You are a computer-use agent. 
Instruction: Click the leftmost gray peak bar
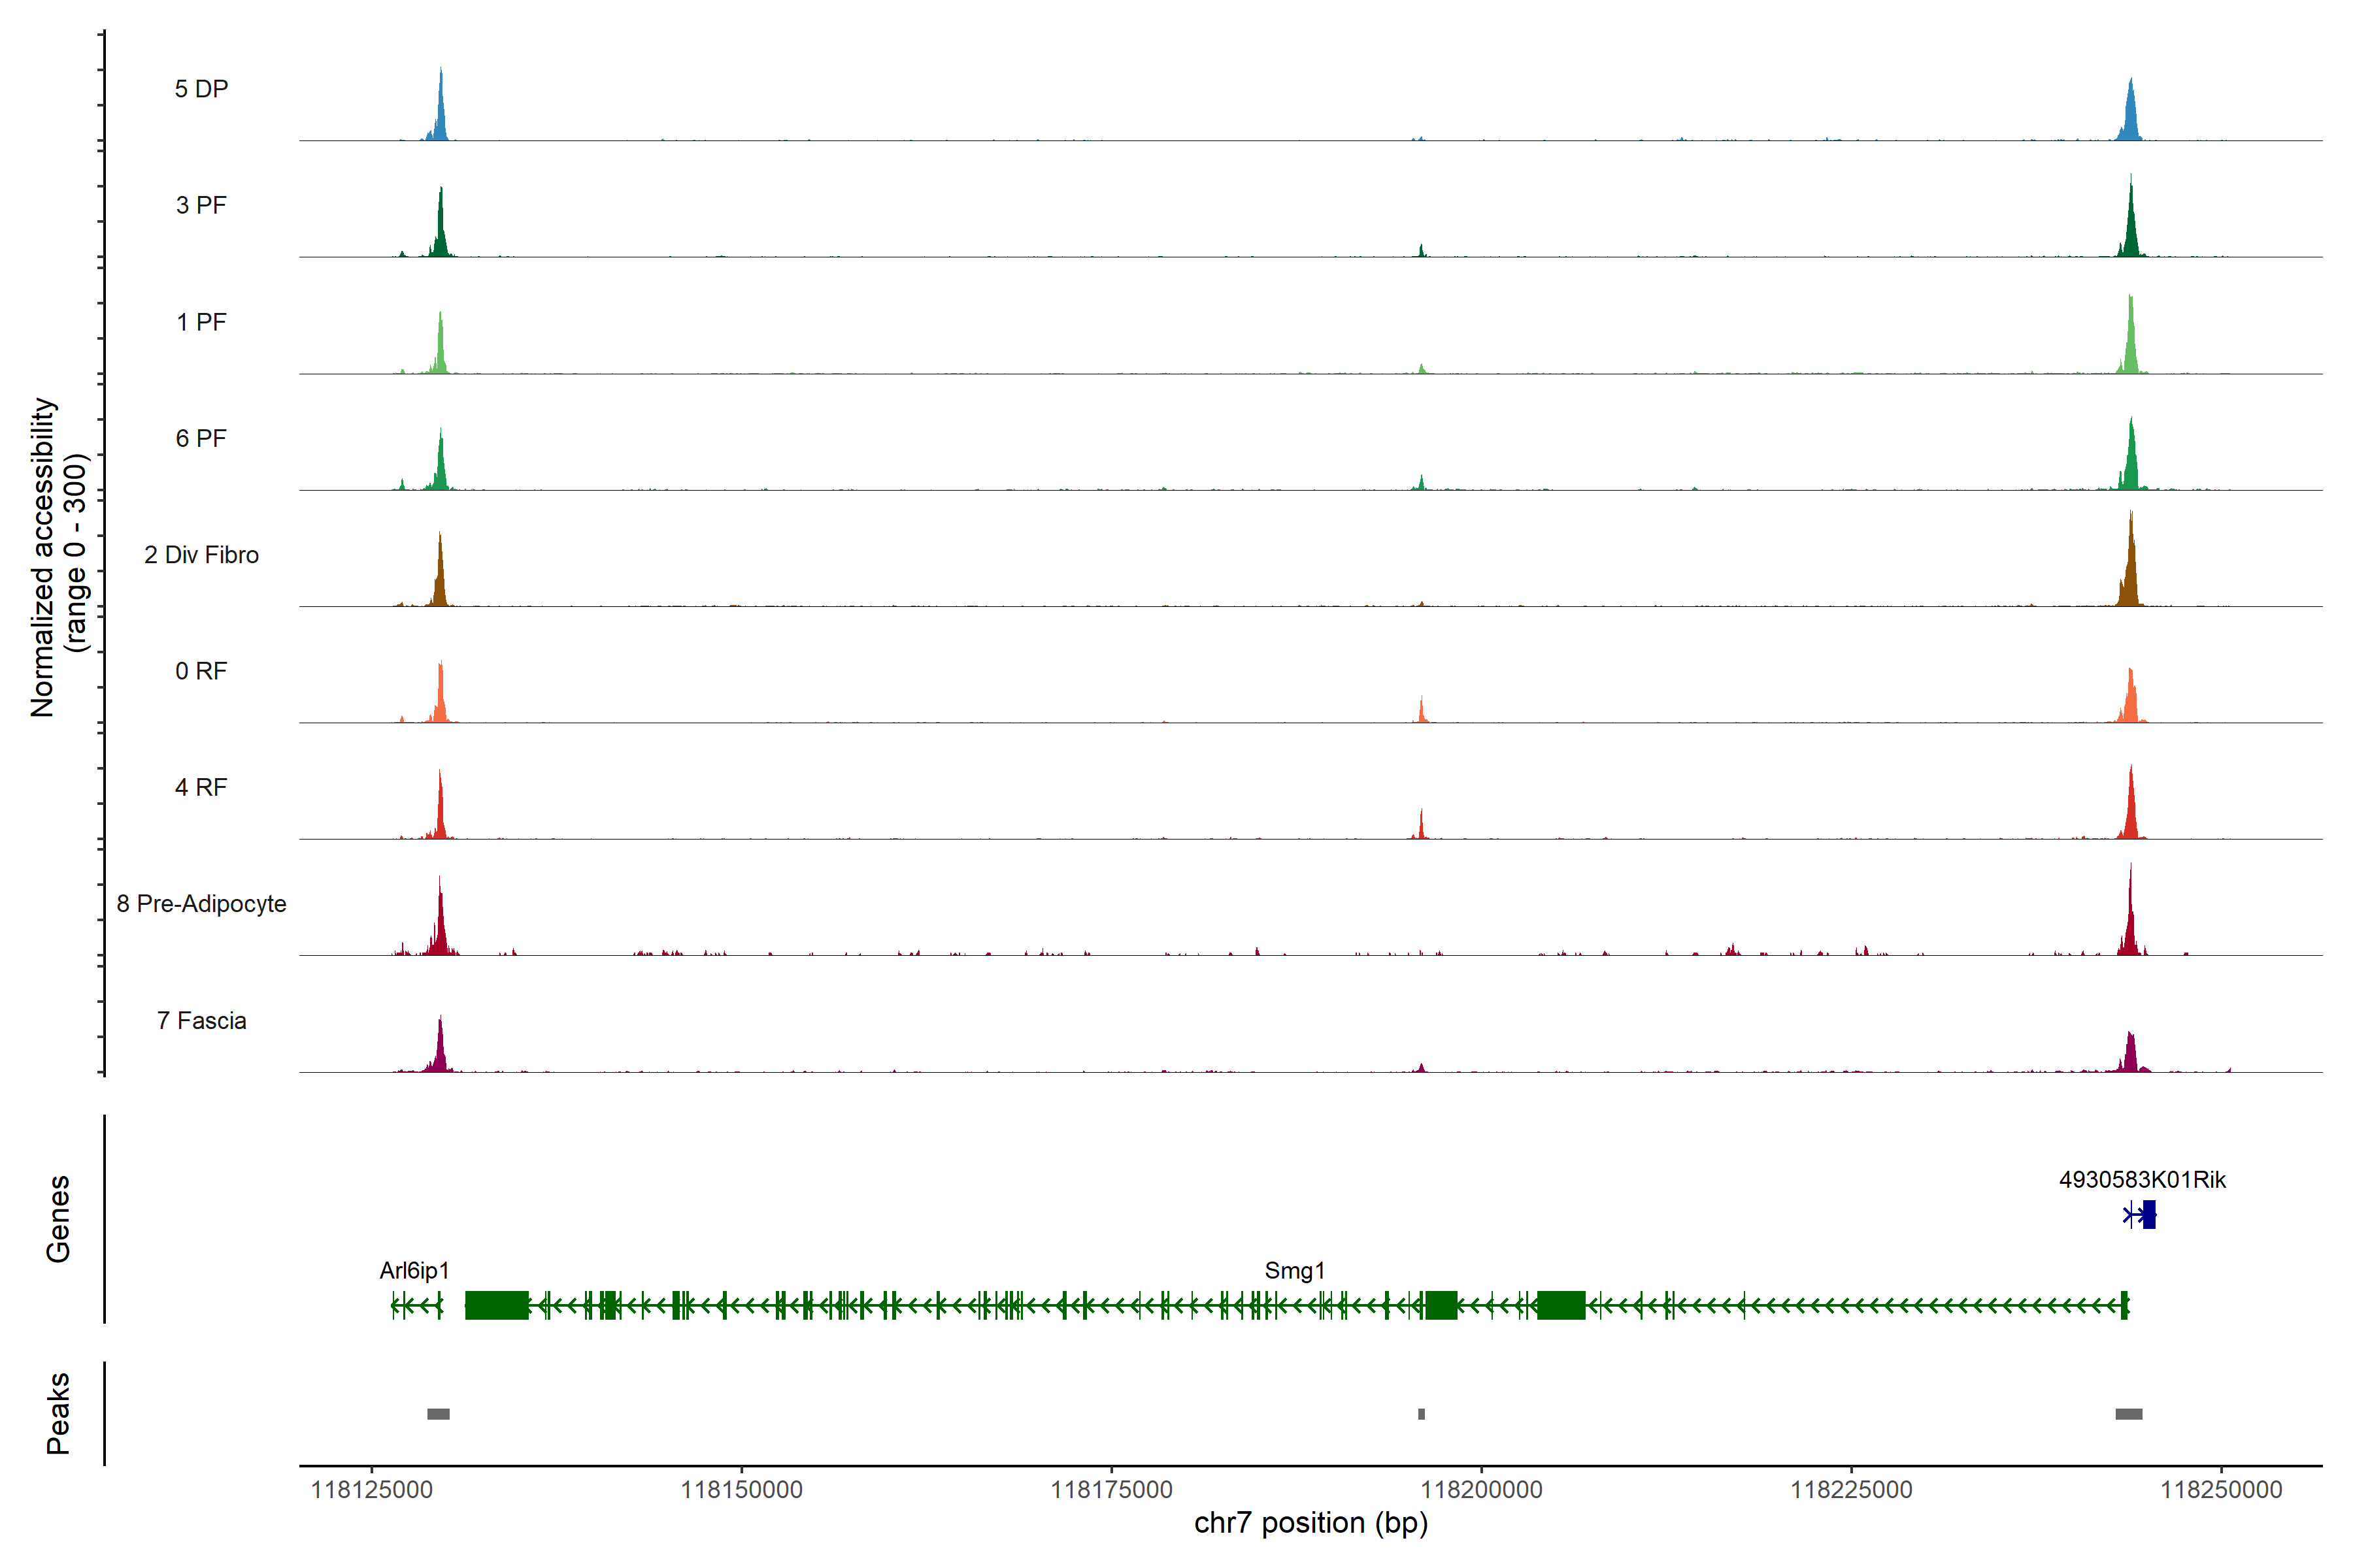click(438, 1414)
